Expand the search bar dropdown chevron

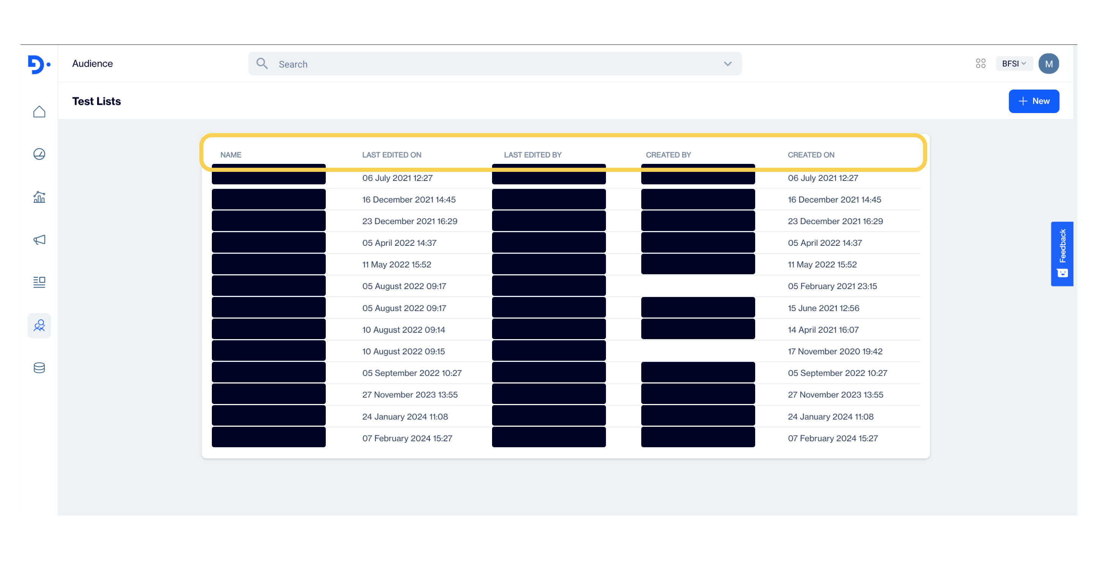tap(727, 64)
